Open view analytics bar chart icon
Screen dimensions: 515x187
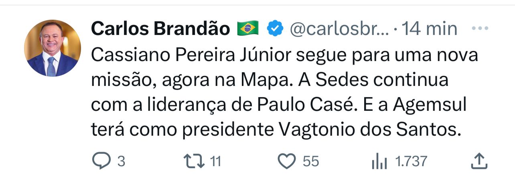379,161
